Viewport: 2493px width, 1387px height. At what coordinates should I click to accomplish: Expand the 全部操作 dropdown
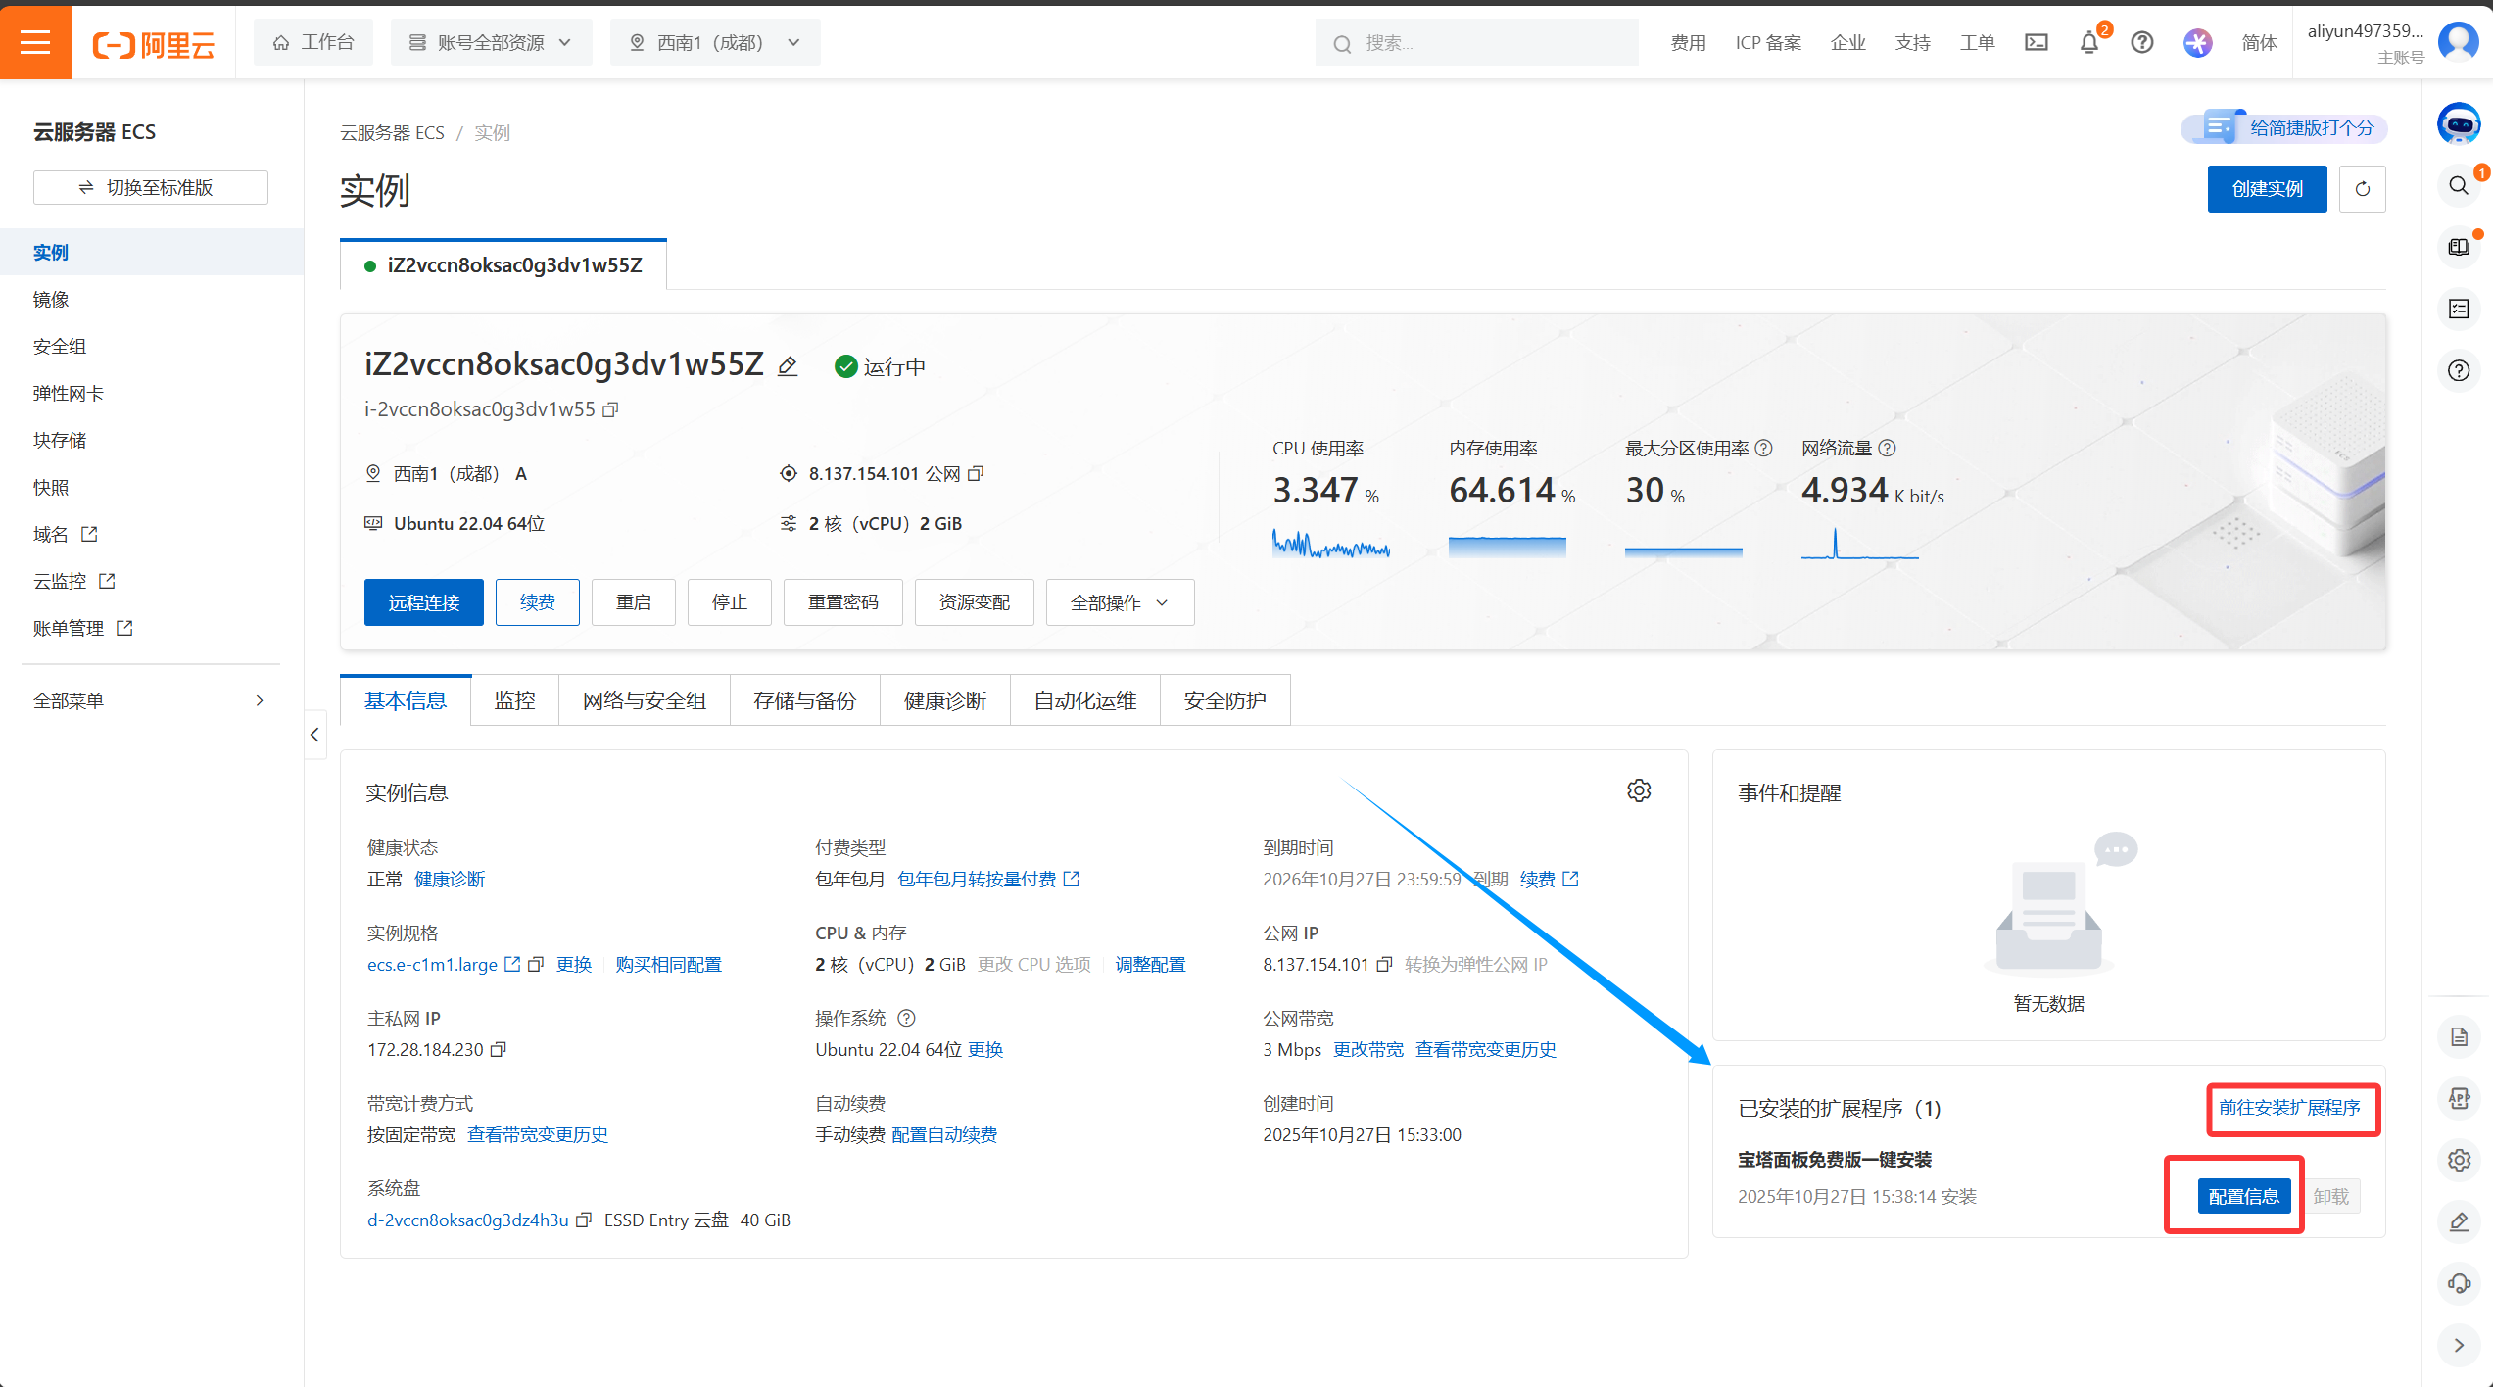[1120, 602]
